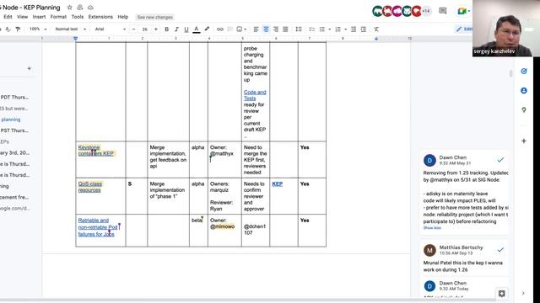Screen dimensions: 540x303
Task: Expand numbered list style options
Action: tap(345, 29)
